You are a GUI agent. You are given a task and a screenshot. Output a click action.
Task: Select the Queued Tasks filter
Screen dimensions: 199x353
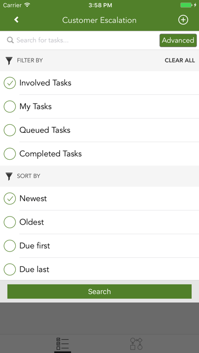pos(99,130)
